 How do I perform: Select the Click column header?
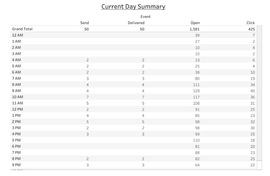[x=251, y=23]
